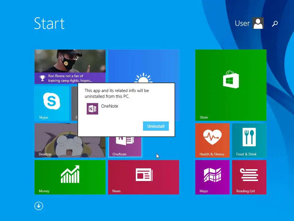
Task: Open the Reading List tile
Action: (249, 177)
